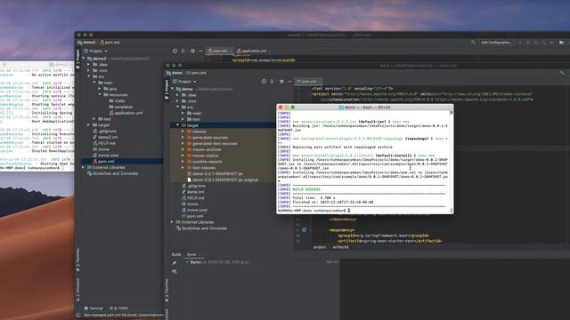Open the Terminal tool window tab

(94, 308)
